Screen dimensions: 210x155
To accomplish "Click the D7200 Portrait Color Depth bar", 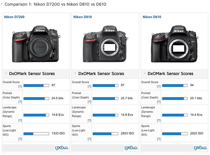I will click(x=36, y=98).
